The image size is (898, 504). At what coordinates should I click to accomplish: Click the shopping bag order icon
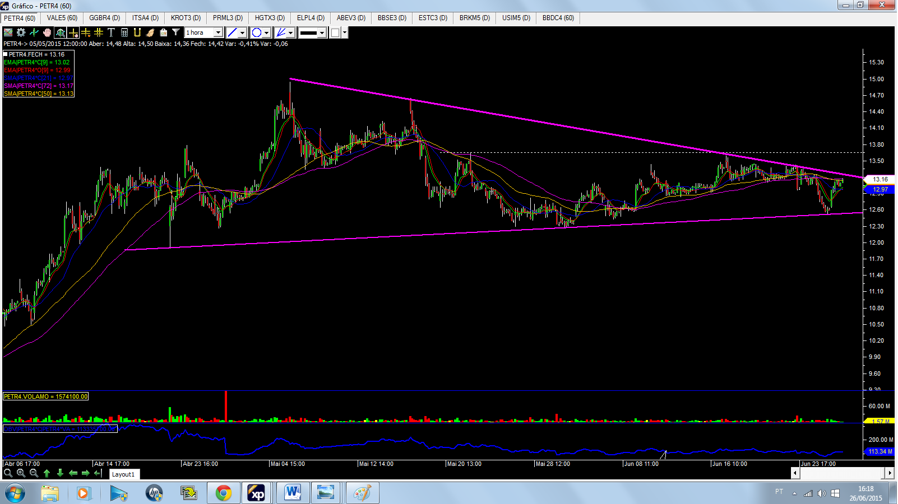pos(163,32)
